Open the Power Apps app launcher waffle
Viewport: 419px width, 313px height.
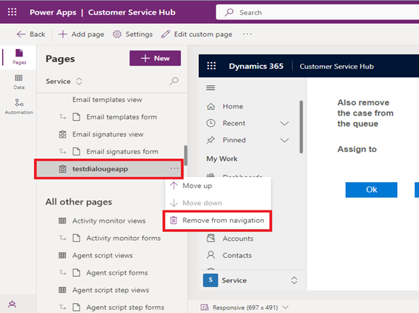click(x=12, y=12)
